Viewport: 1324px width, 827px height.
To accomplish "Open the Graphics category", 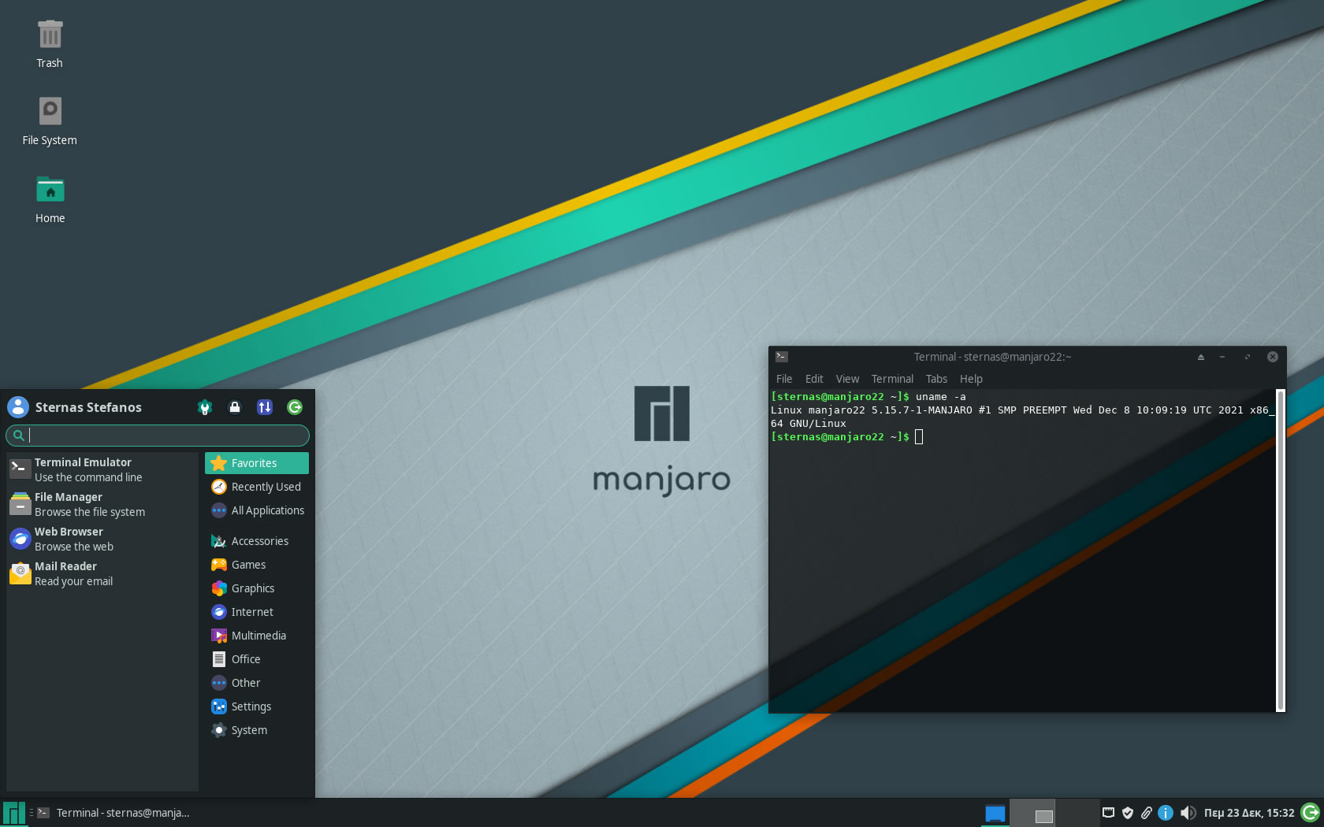I will pos(257,588).
